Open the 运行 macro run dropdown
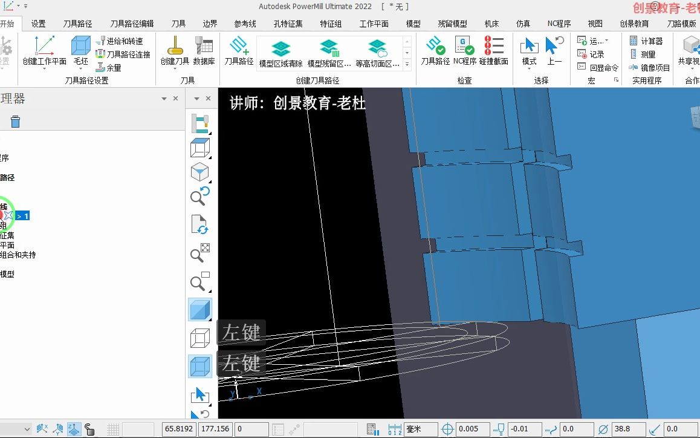 point(593,41)
